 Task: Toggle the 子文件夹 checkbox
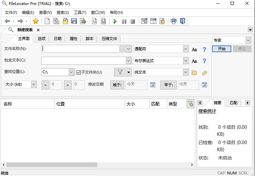pyautogui.click(x=79, y=73)
